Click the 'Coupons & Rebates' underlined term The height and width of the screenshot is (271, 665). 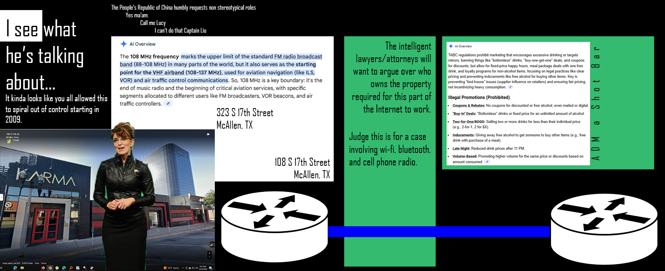[x=468, y=106]
